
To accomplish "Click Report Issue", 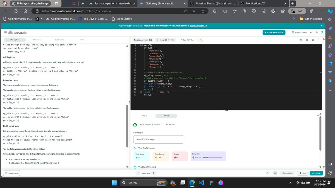I will point(299,32).
